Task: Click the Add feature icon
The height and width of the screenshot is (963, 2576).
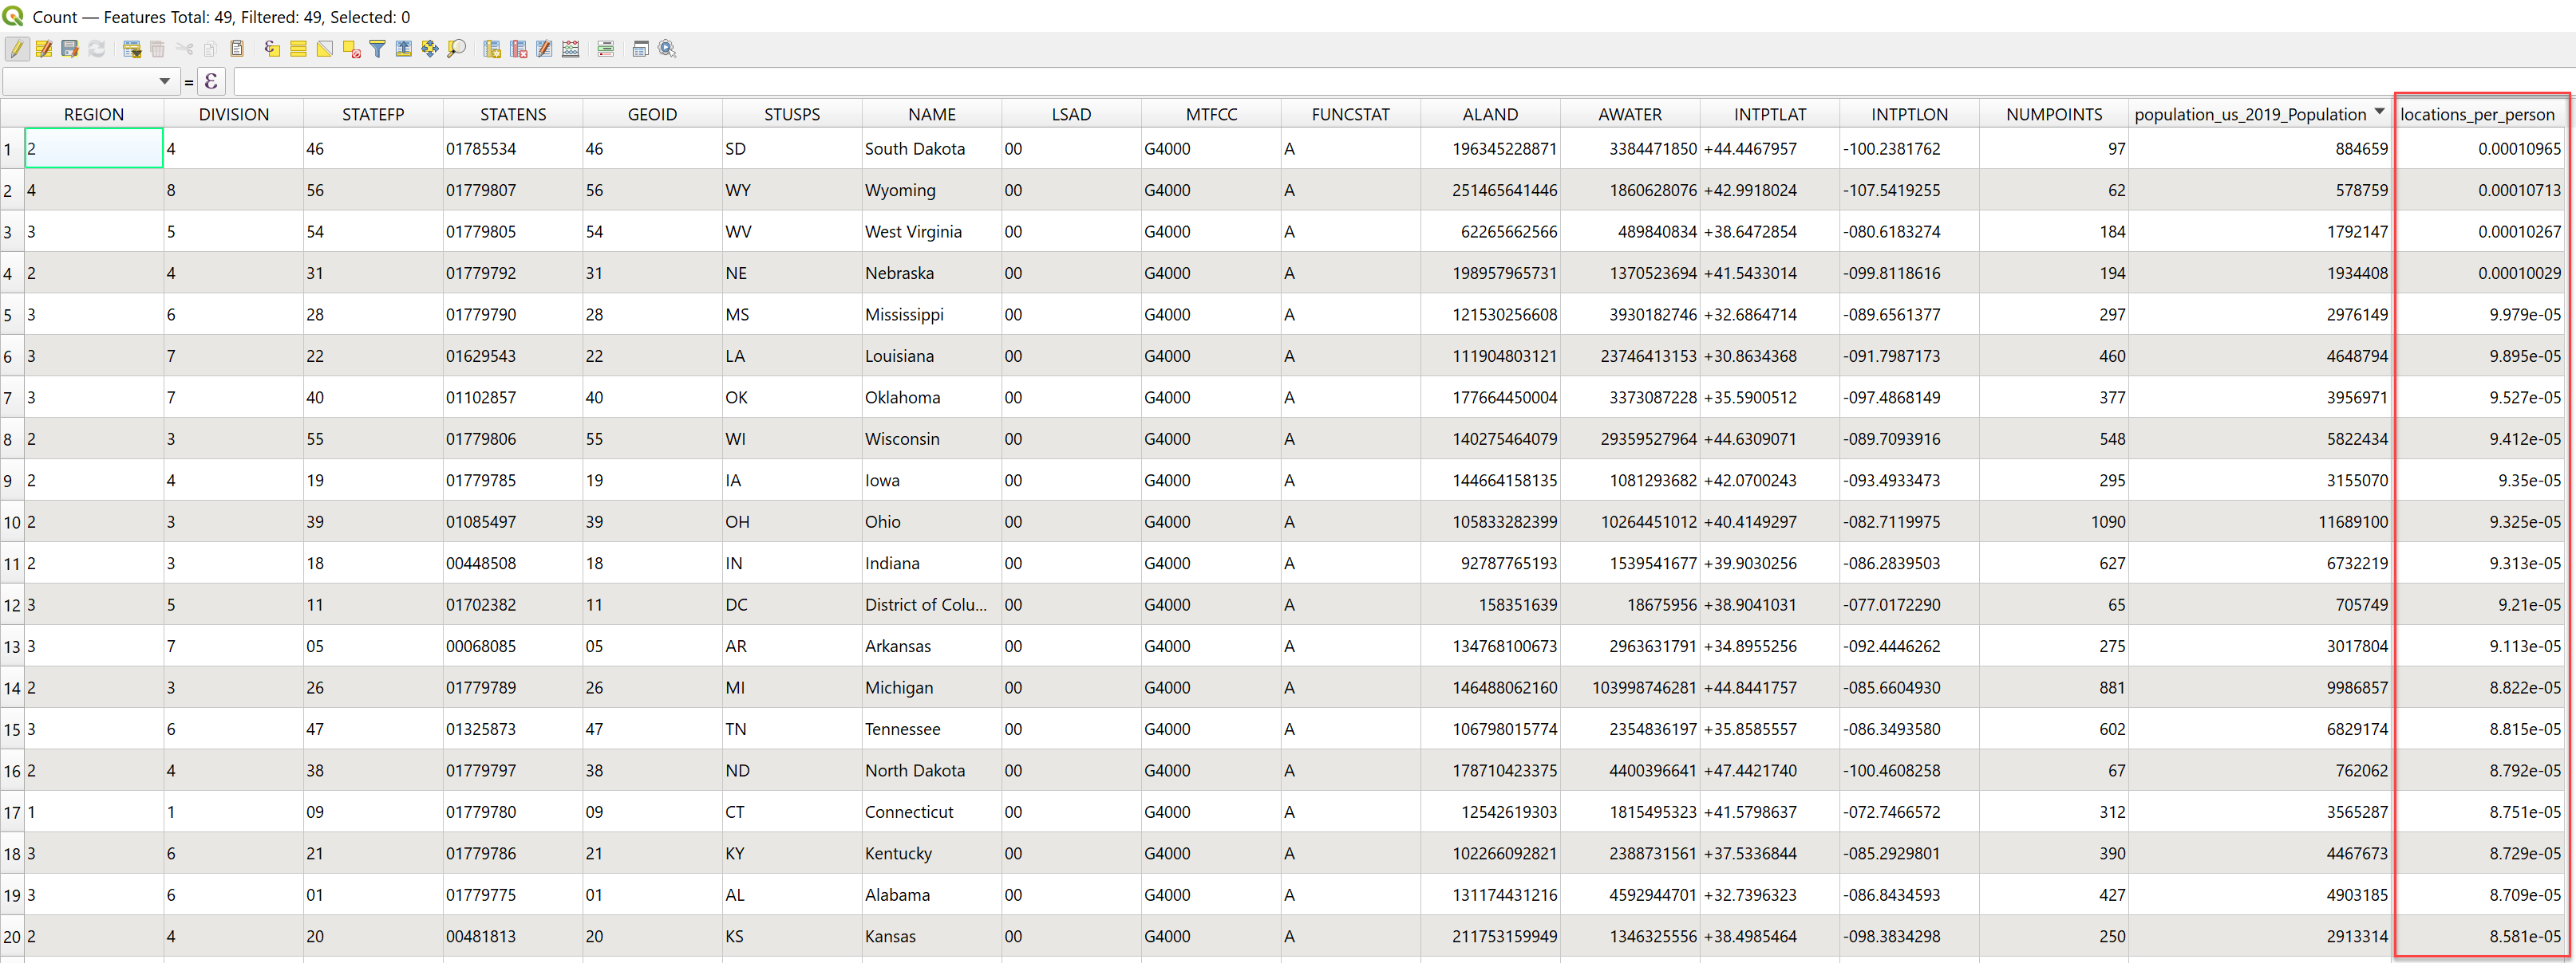Action: click(132, 49)
